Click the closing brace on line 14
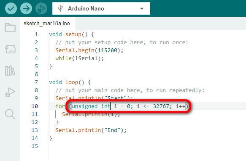The image size is (246, 161). (51, 138)
